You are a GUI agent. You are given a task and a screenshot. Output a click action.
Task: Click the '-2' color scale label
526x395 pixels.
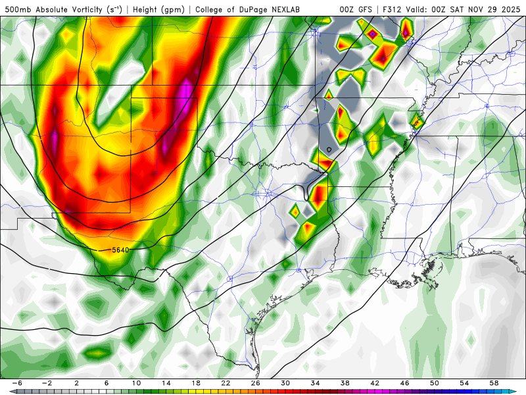[47, 383]
